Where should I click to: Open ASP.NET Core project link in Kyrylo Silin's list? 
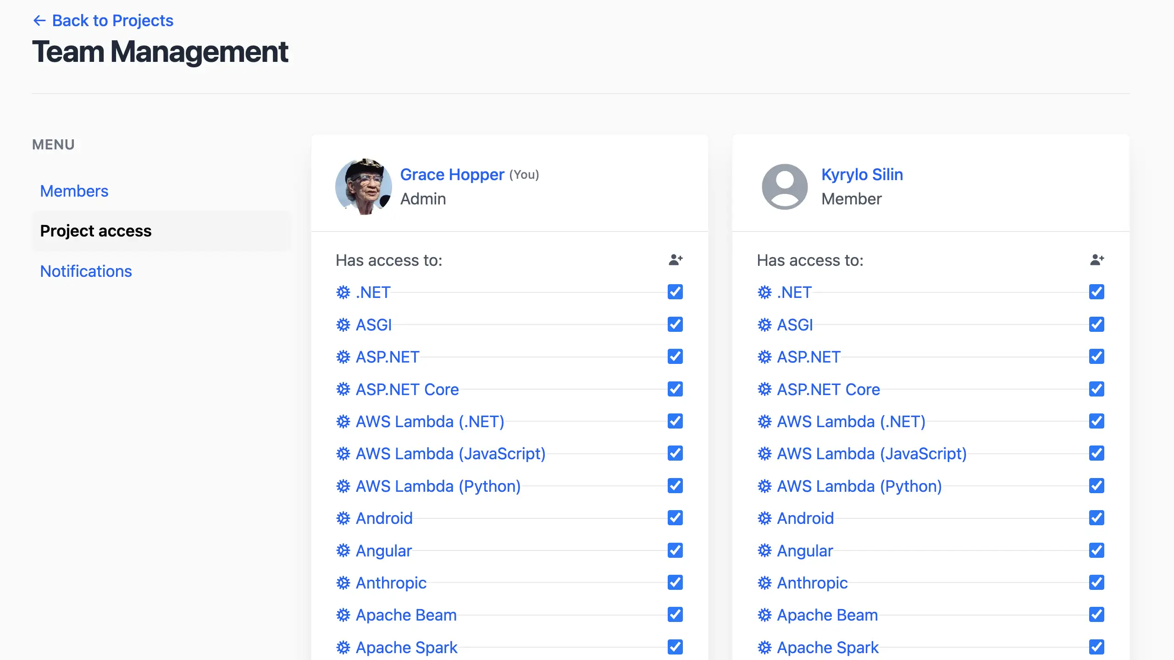pyautogui.click(x=828, y=389)
